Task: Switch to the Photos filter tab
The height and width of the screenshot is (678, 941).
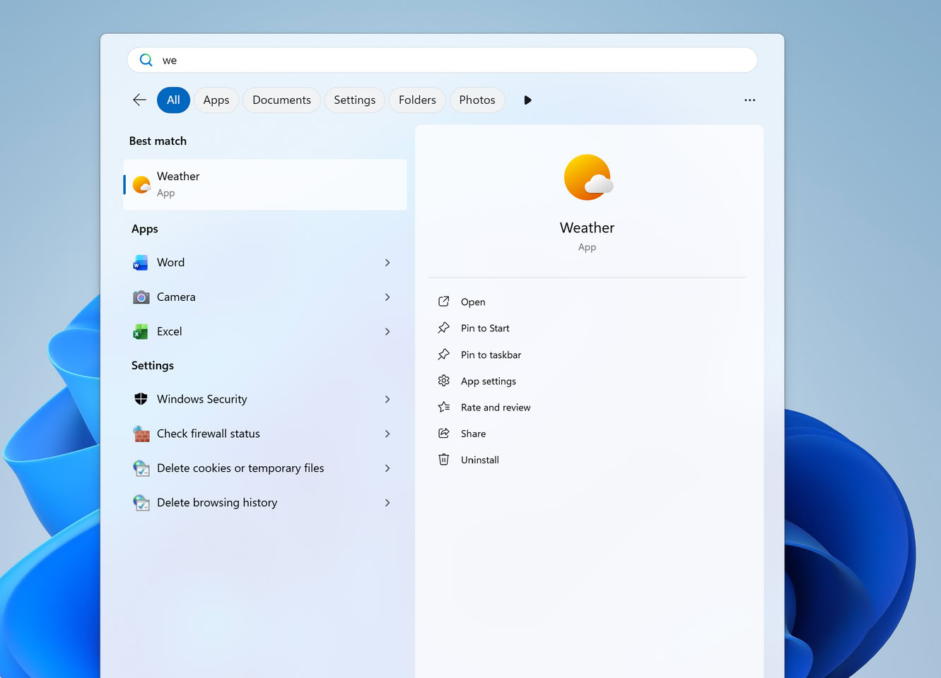Action: coord(477,100)
